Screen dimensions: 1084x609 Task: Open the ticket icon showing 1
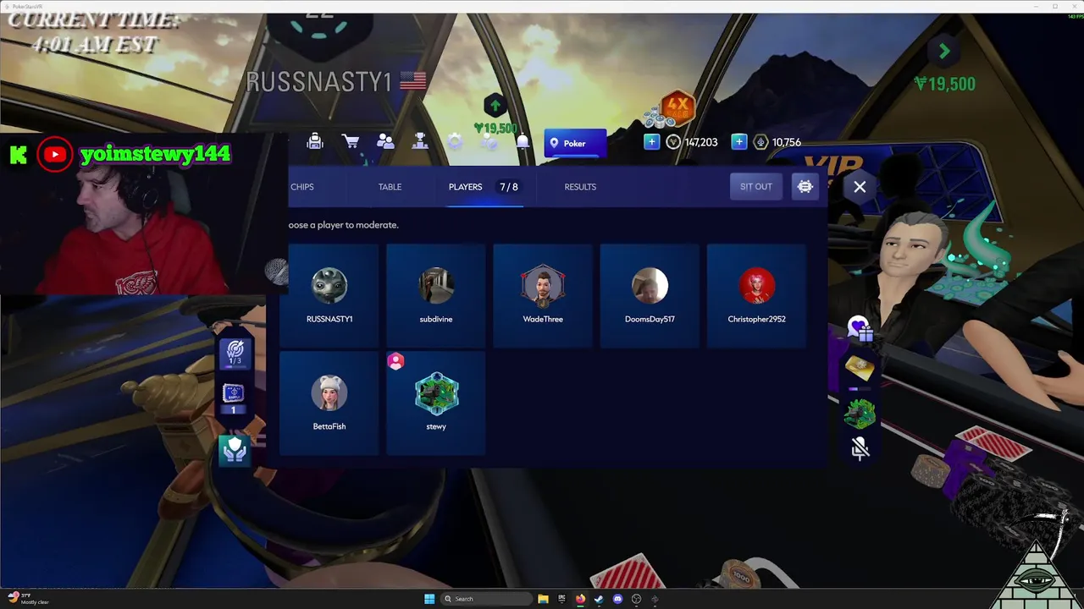(x=233, y=398)
